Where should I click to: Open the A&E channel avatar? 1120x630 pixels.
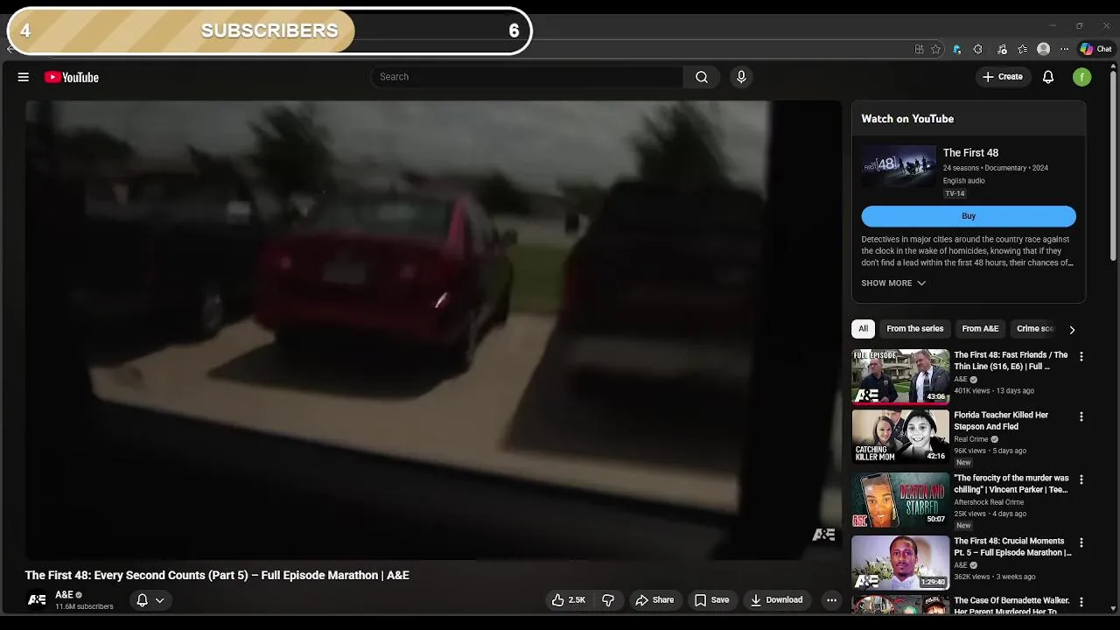coord(37,600)
